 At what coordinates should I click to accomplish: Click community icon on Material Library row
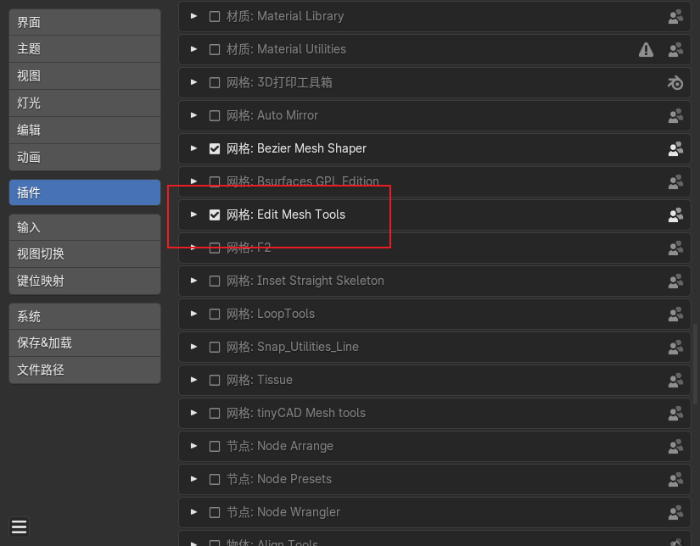coord(675,16)
